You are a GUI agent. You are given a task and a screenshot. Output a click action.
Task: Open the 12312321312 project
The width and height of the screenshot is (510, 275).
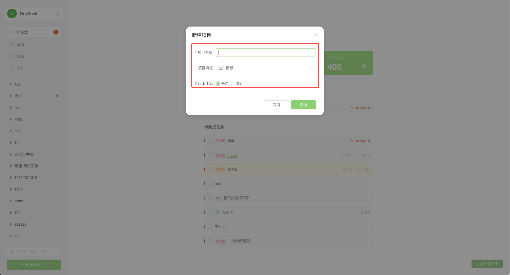(26, 177)
